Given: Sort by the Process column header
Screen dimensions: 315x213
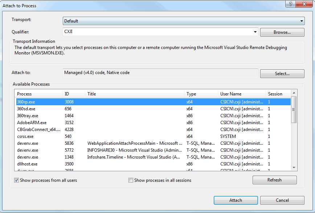Looking at the screenshot, I should [x=39, y=94].
